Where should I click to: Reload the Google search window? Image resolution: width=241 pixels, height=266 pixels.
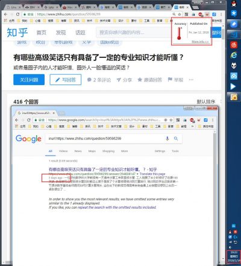tap(29, 120)
